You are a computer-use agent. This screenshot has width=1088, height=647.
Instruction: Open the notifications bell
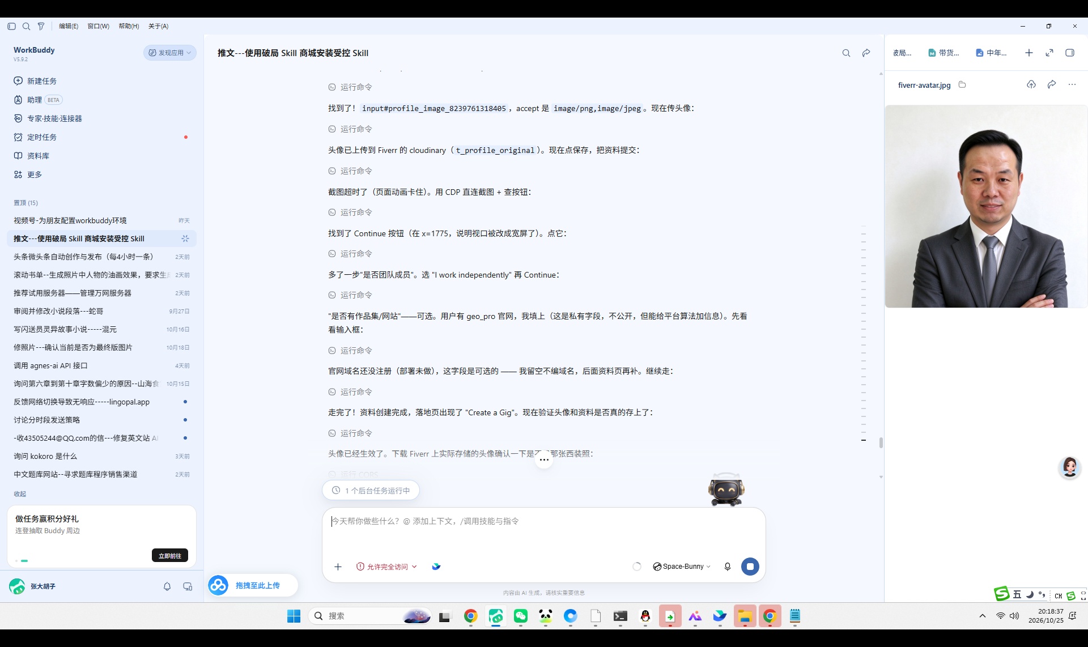[167, 586]
